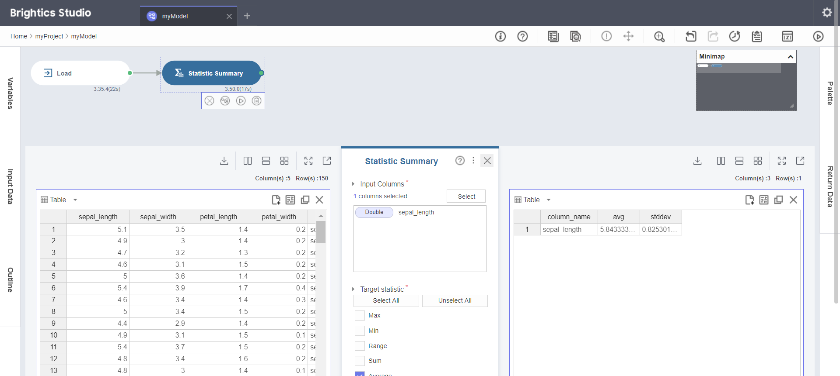Switch the input data panel to grid layout
This screenshot has height=376, width=840.
pos(284,161)
